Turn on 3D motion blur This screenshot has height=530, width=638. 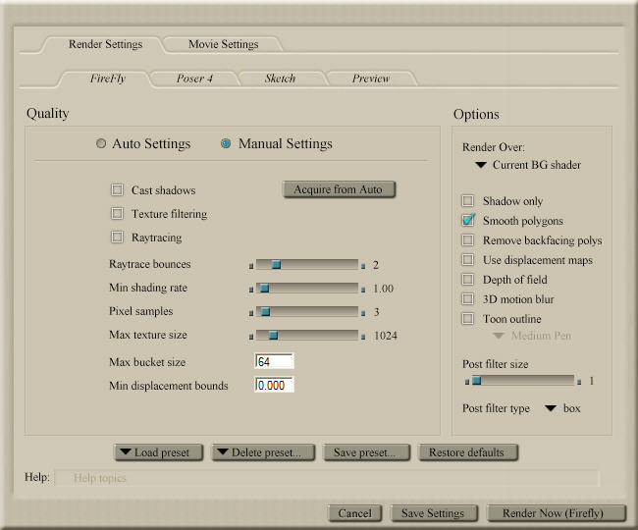(x=468, y=299)
